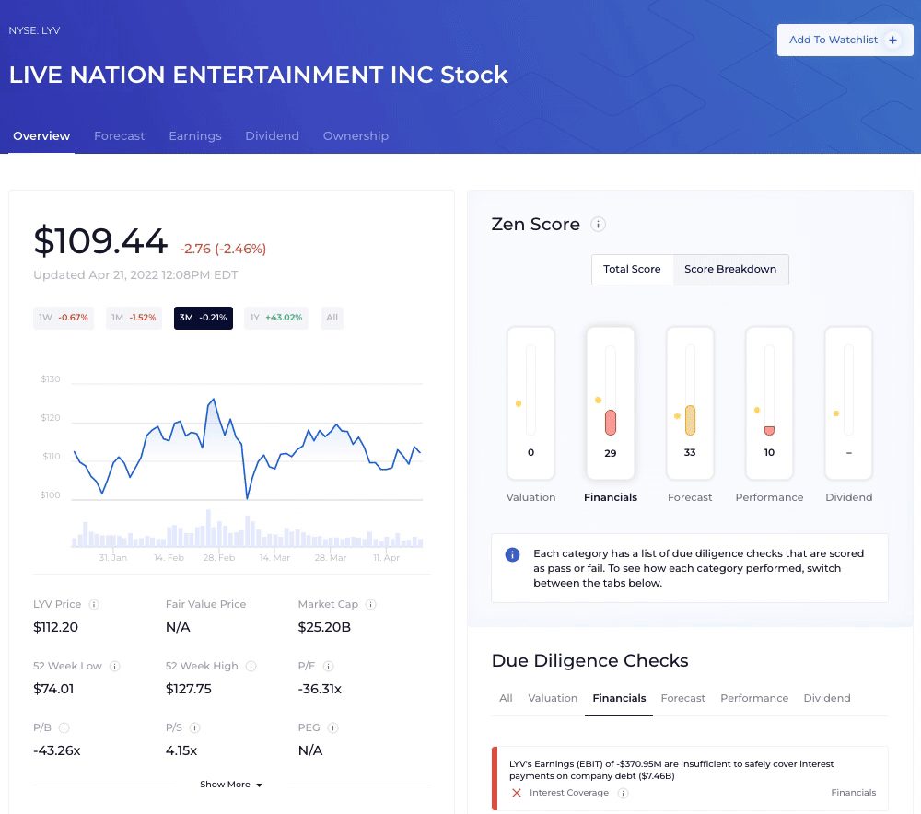Image resolution: width=921 pixels, height=814 pixels.
Task: Show Financials due diligence checks
Action: tap(619, 698)
